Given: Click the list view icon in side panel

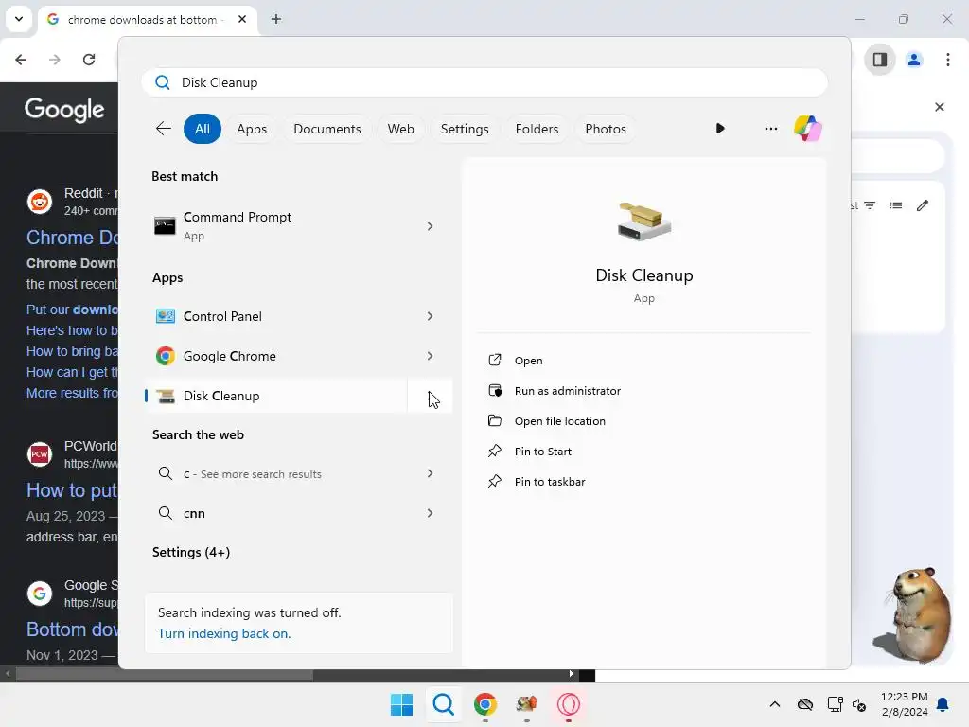Looking at the screenshot, I should (x=896, y=205).
